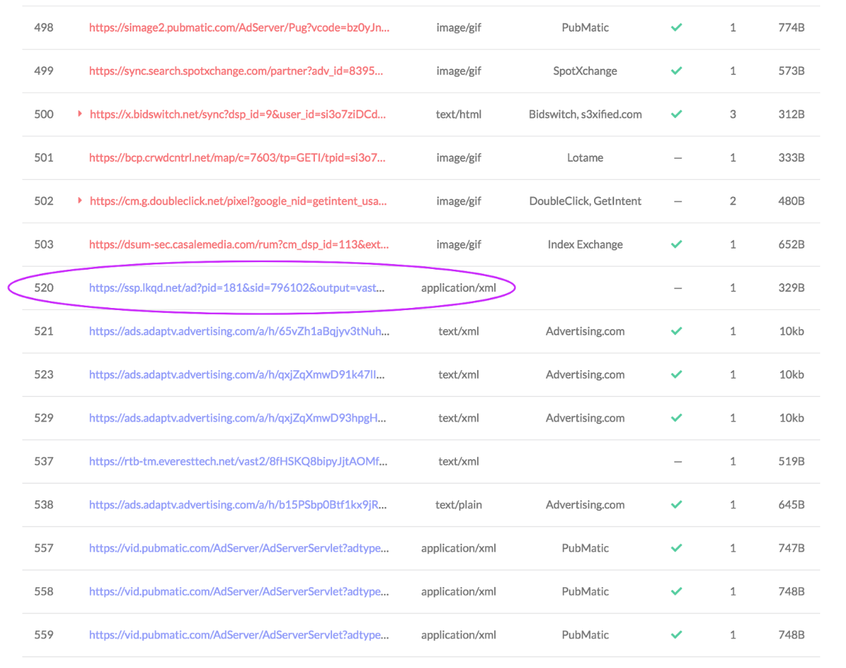Click green checkmark in row 538
Image resolution: width=846 pixels, height=668 pixels.
(x=676, y=504)
